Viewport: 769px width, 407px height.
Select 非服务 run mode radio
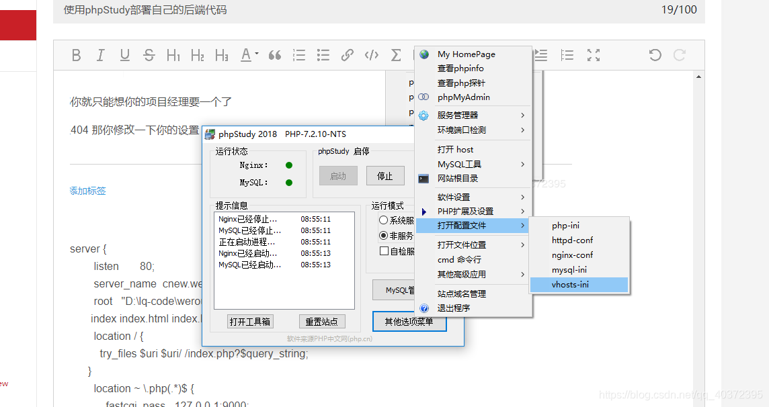[x=384, y=236]
